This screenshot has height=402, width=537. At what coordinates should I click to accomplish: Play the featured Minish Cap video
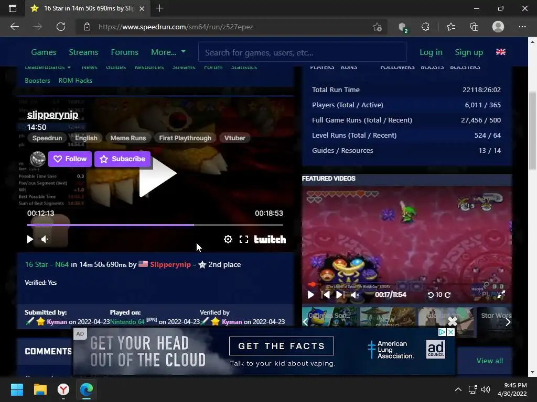pos(310,295)
